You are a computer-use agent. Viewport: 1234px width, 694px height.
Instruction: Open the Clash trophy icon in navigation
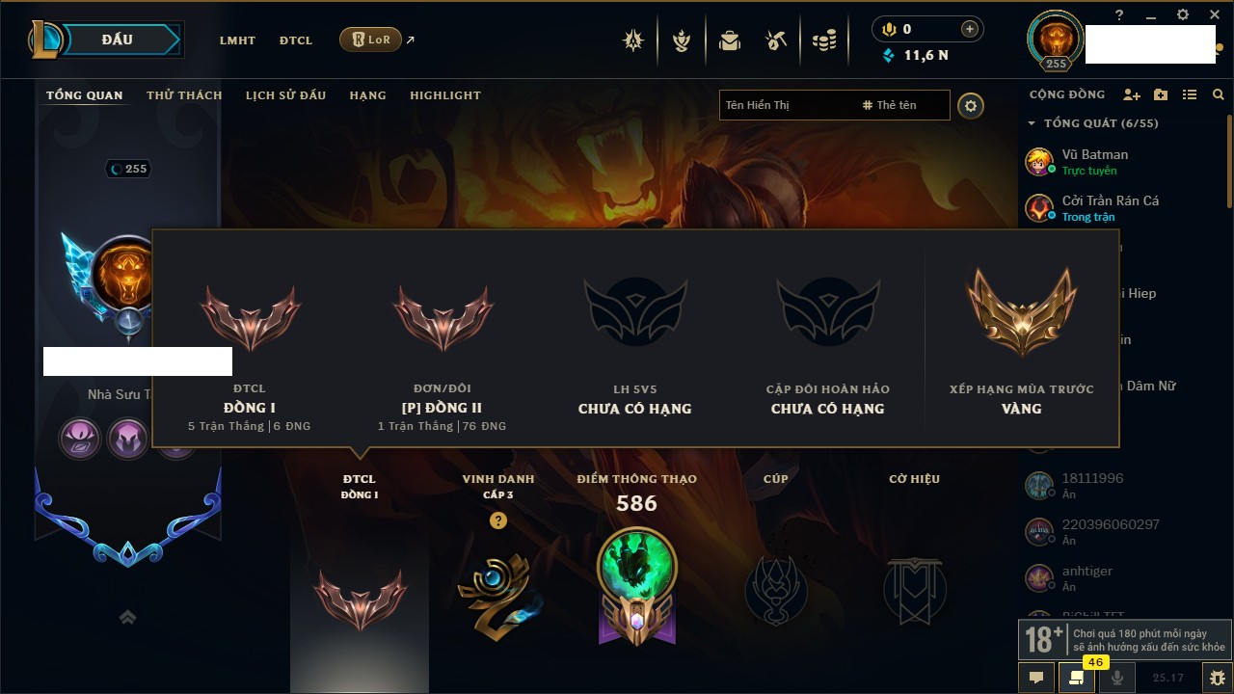pyautogui.click(x=682, y=40)
